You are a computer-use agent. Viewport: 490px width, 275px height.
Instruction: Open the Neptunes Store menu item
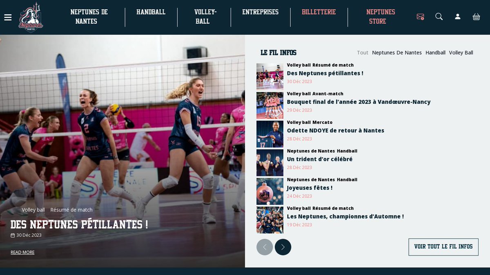tap(381, 17)
